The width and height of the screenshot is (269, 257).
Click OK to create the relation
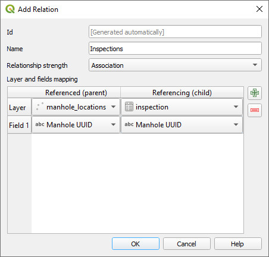coord(136,244)
